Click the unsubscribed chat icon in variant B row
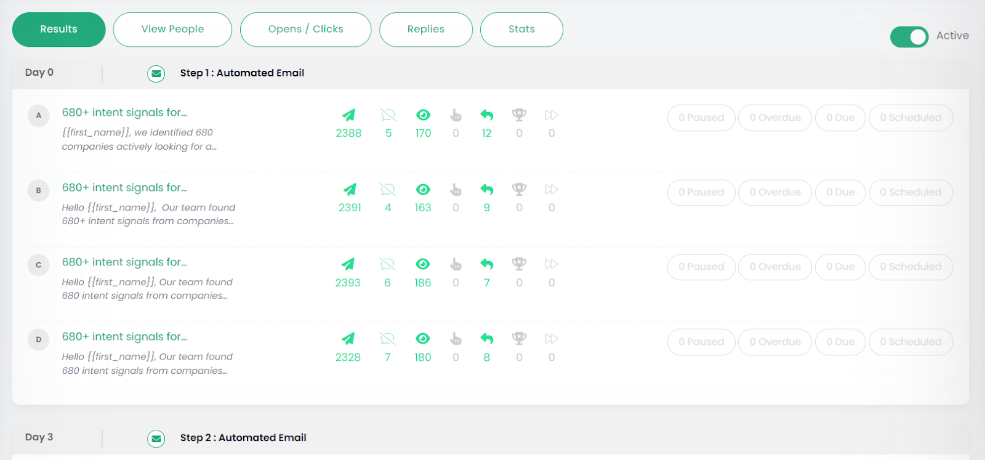 [x=388, y=190]
